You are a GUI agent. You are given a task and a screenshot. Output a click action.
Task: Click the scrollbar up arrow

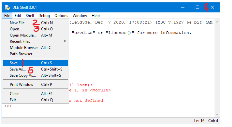click(x=217, y=22)
